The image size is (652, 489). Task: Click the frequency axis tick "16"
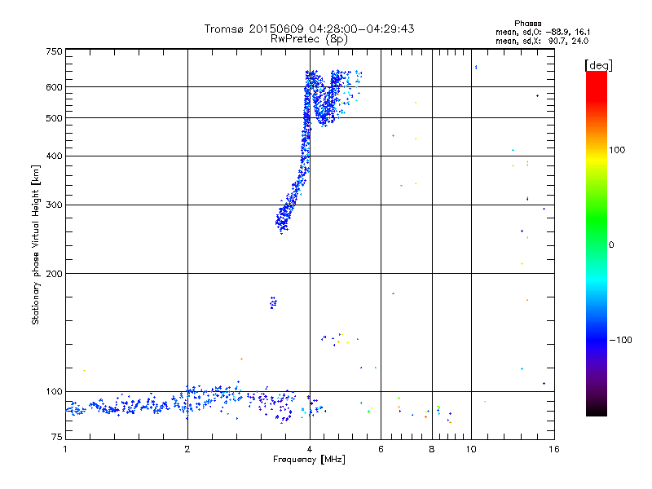tap(554, 449)
